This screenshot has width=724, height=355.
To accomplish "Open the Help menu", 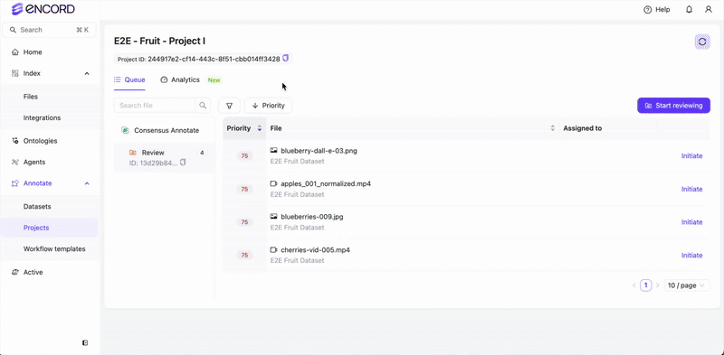I will tap(657, 9).
